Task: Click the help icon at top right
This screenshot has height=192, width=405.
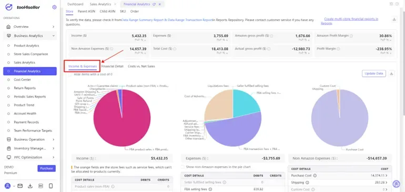Action: 397,4
